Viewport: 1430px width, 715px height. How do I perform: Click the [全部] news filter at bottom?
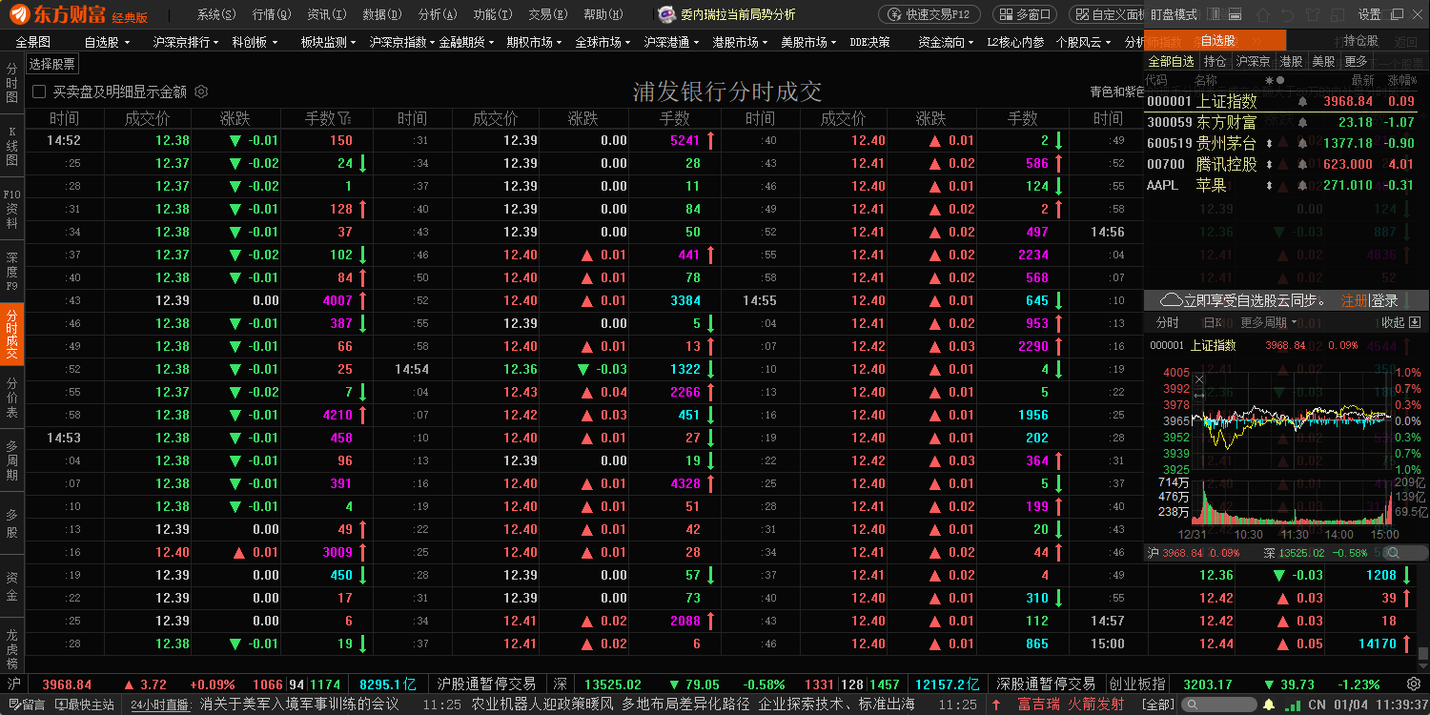[x=1157, y=705]
